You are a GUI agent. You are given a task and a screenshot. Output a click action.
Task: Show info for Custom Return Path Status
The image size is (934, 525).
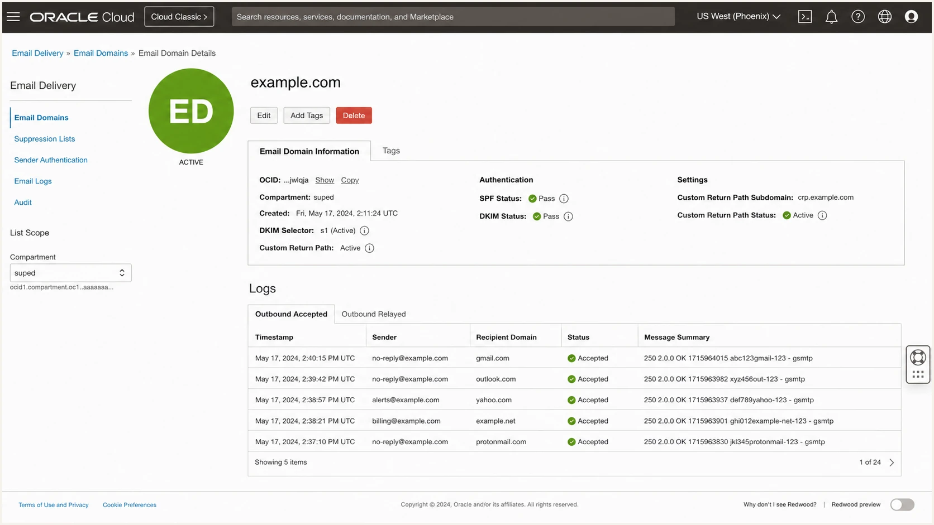pyautogui.click(x=822, y=215)
